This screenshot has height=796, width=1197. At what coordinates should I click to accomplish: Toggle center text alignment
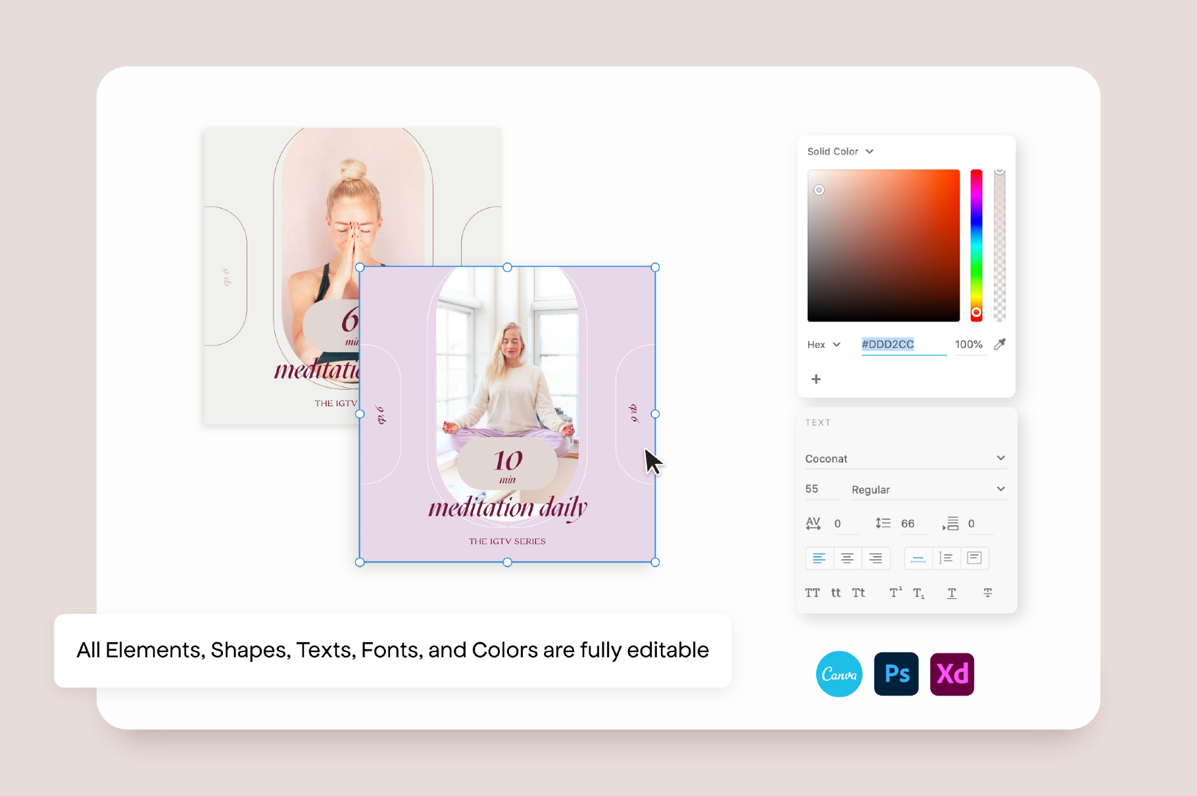click(x=847, y=559)
